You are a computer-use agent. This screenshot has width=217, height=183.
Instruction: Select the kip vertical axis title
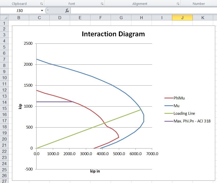(20, 106)
